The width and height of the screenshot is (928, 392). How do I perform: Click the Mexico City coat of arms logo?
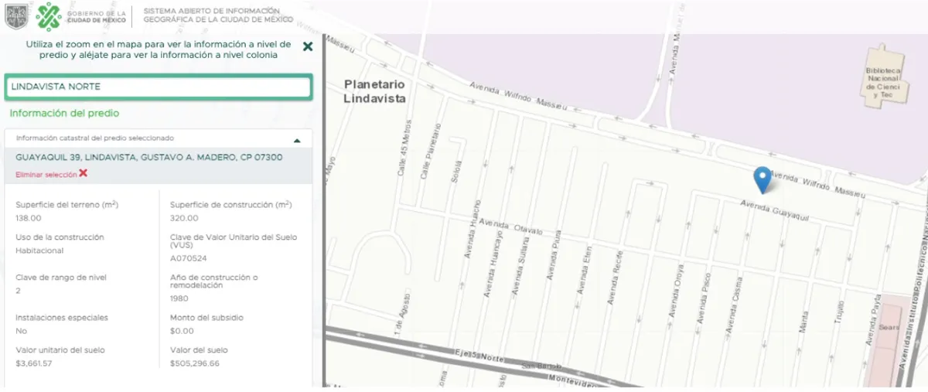pos(16,15)
